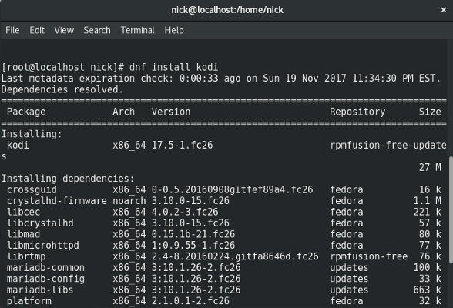Click the 'Installing dependencies:' line
453x308 pixels.
[68, 179]
